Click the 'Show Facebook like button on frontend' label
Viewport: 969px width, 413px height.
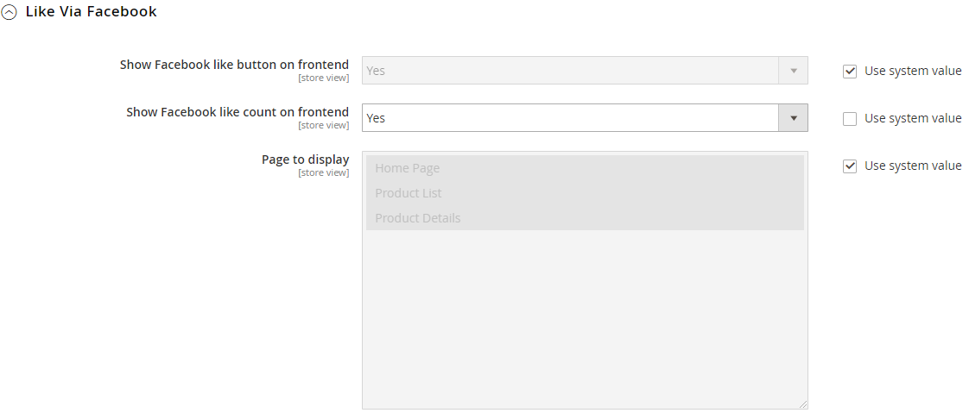click(x=234, y=65)
